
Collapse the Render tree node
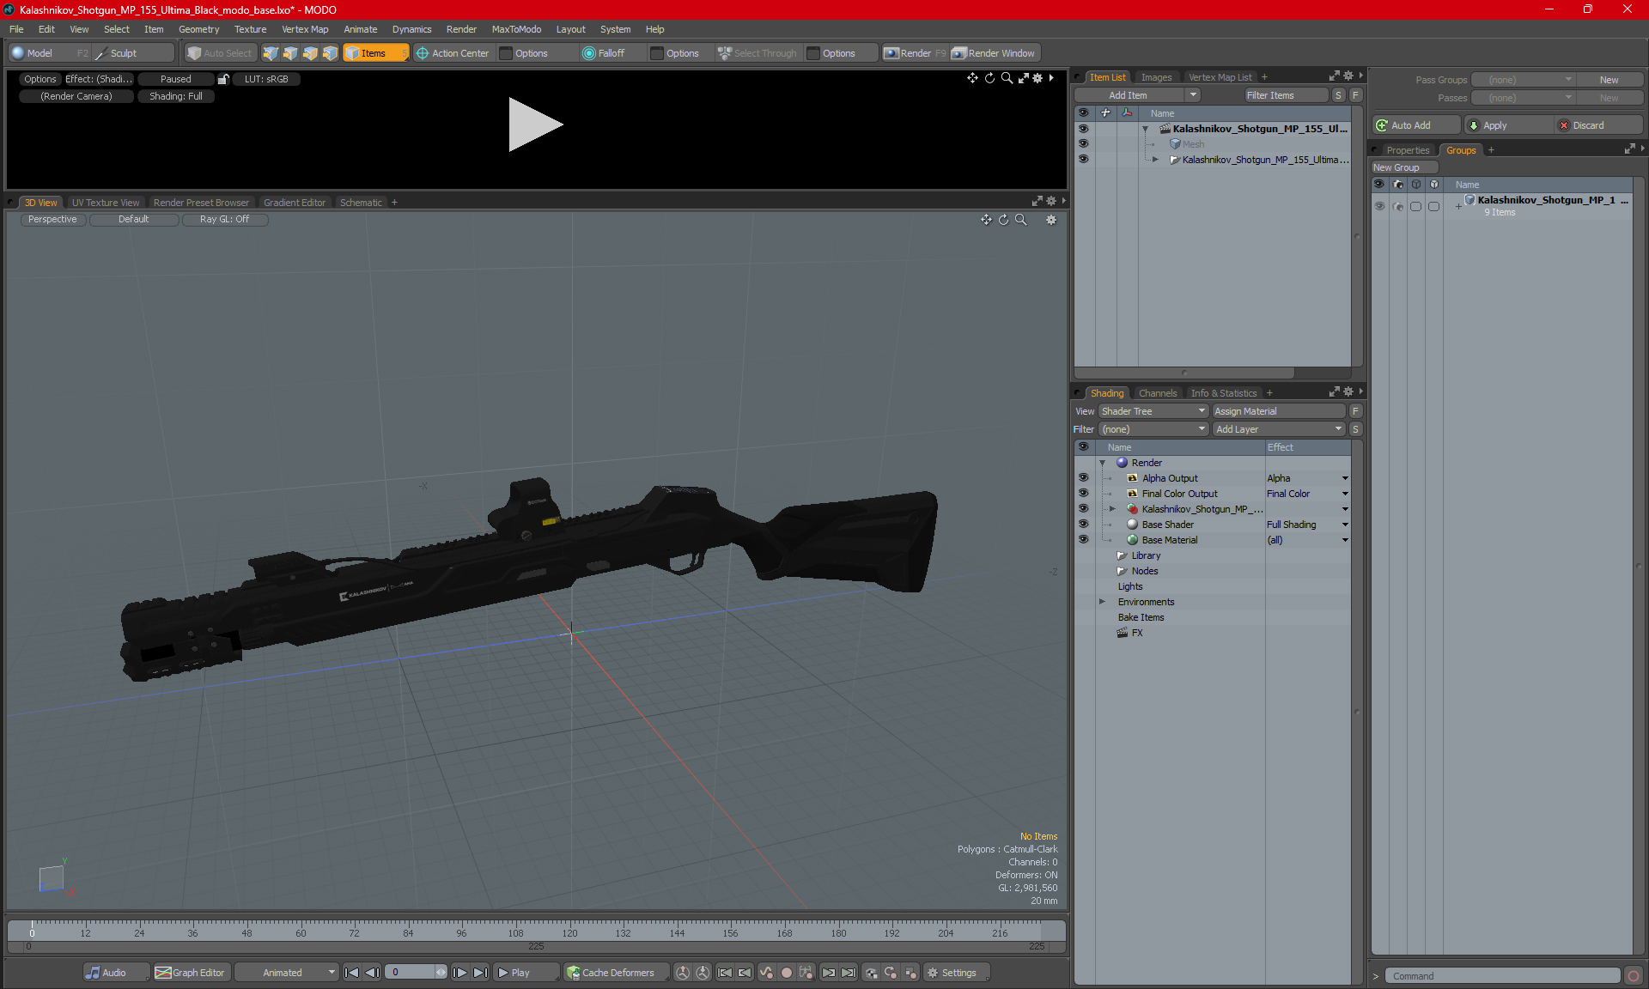coord(1102,463)
